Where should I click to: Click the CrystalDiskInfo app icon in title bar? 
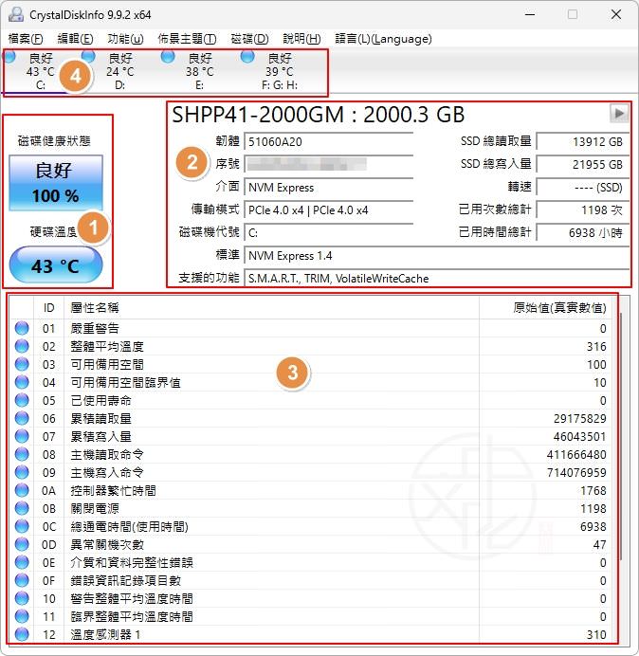pos(16,14)
